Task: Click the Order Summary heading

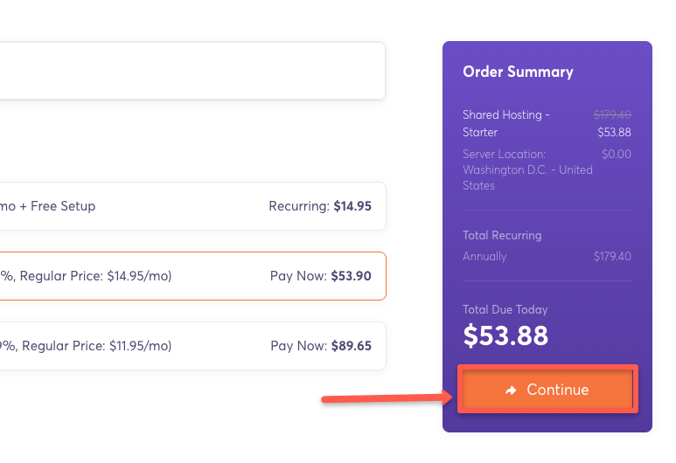Action: pos(518,72)
